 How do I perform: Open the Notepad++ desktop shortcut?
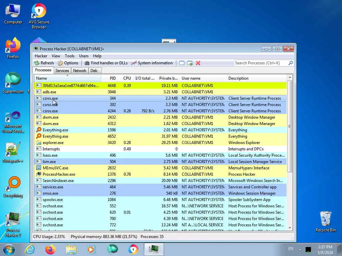(x=13, y=152)
